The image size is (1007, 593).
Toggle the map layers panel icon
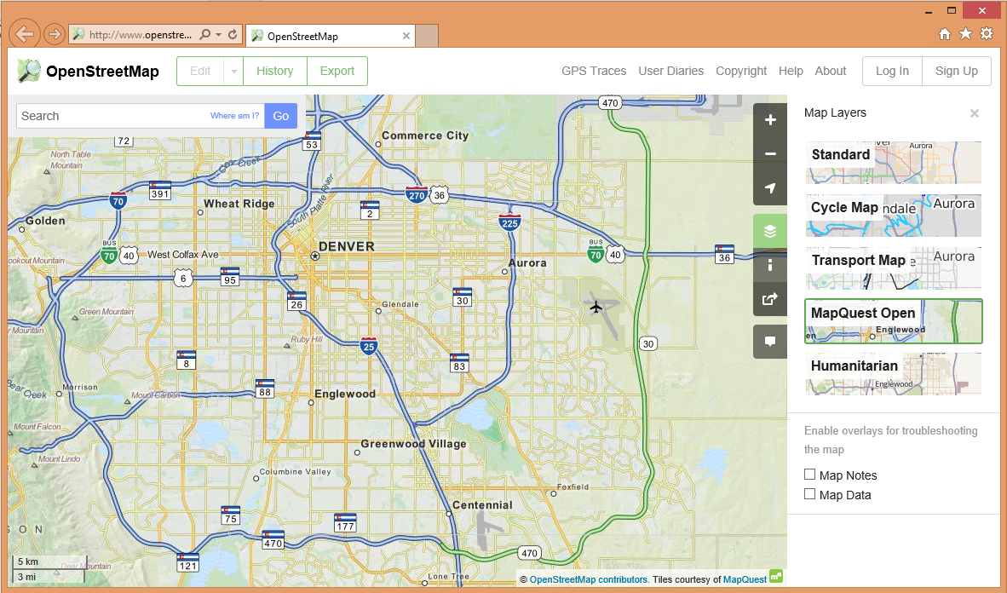tap(770, 231)
